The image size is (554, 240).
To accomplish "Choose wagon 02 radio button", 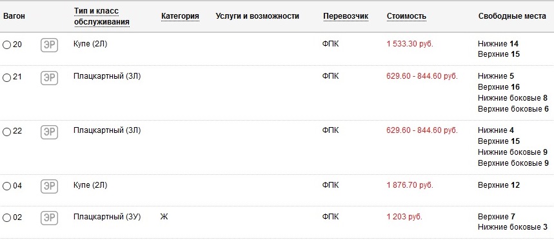I will click(x=6, y=217).
